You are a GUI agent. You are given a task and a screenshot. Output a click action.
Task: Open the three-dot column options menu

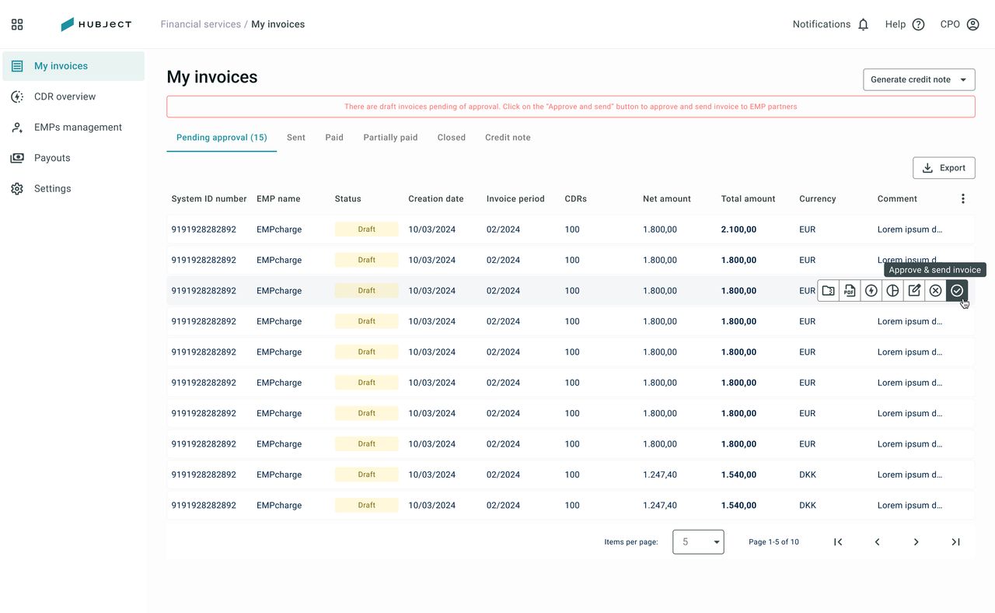coord(963,199)
